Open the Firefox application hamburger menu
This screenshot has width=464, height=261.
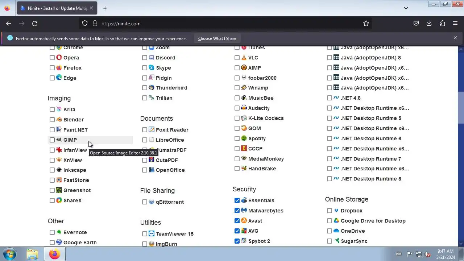tap(455, 24)
